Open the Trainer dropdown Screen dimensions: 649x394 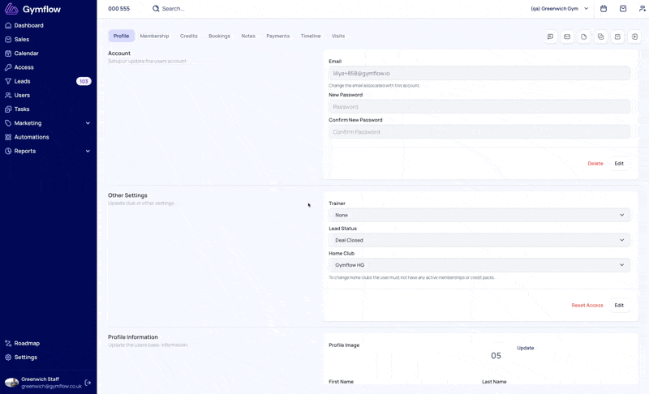(x=479, y=215)
